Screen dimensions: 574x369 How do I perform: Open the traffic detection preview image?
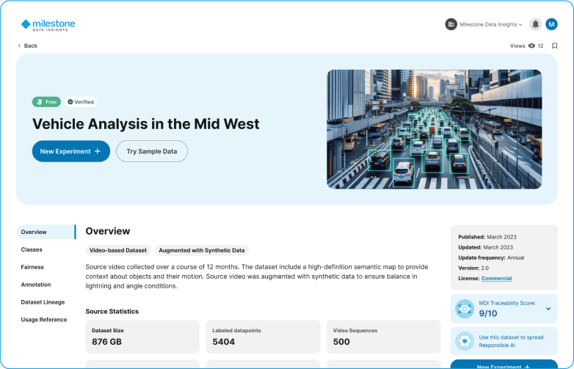[x=434, y=129]
